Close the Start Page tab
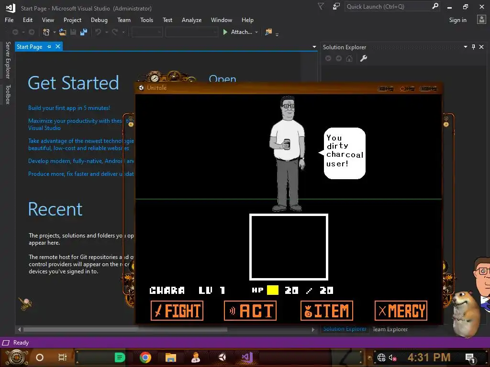The image size is (490, 367). point(58,46)
